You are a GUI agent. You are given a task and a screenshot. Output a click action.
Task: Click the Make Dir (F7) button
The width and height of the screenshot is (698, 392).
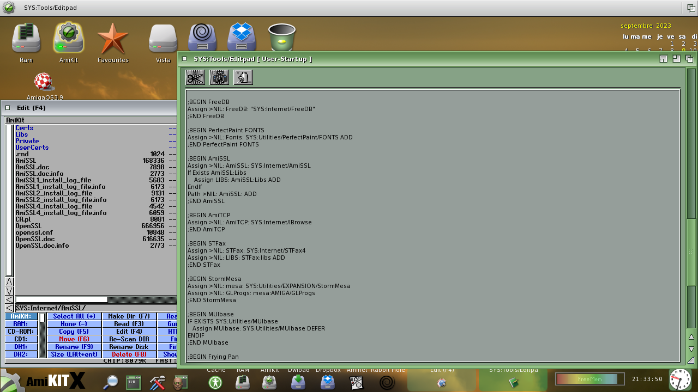tap(129, 316)
